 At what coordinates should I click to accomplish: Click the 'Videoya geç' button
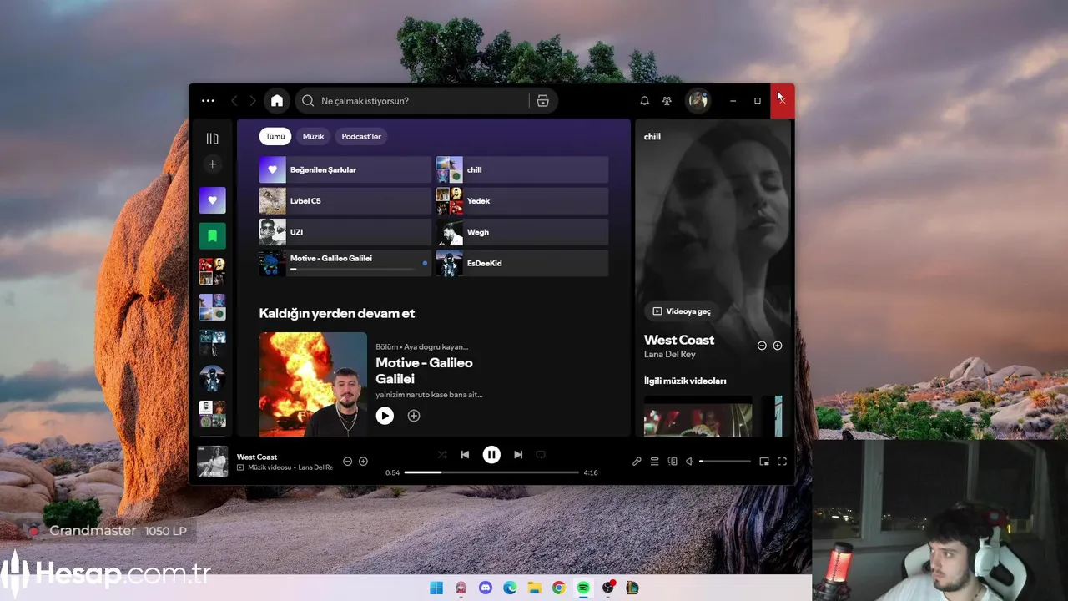(x=683, y=311)
